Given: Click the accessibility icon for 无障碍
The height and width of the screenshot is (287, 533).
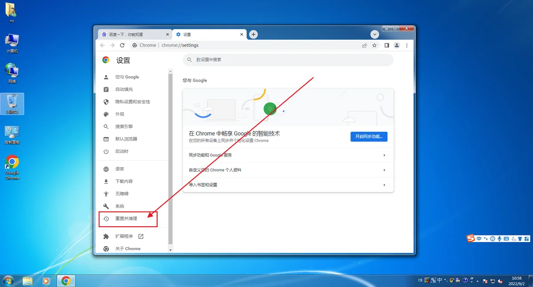Looking at the screenshot, I should click(106, 194).
